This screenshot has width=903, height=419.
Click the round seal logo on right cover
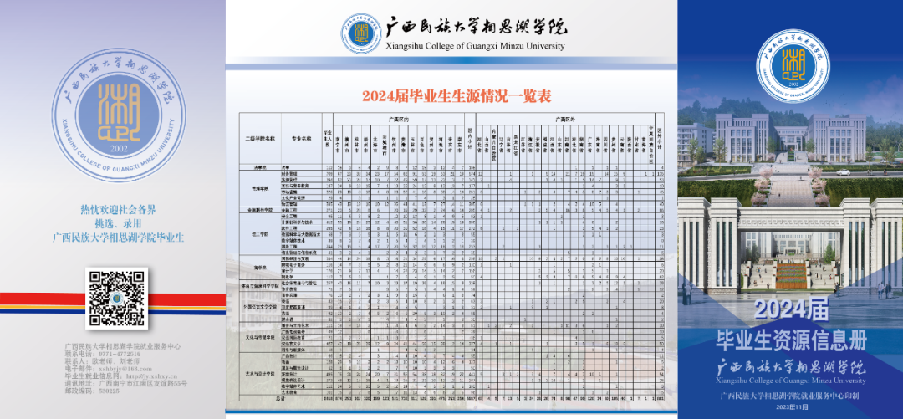[793, 66]
